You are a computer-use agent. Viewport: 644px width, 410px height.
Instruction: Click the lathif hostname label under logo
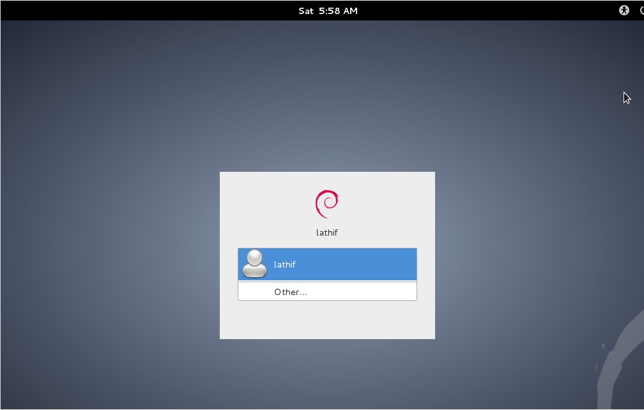click(x=327, y=232)
